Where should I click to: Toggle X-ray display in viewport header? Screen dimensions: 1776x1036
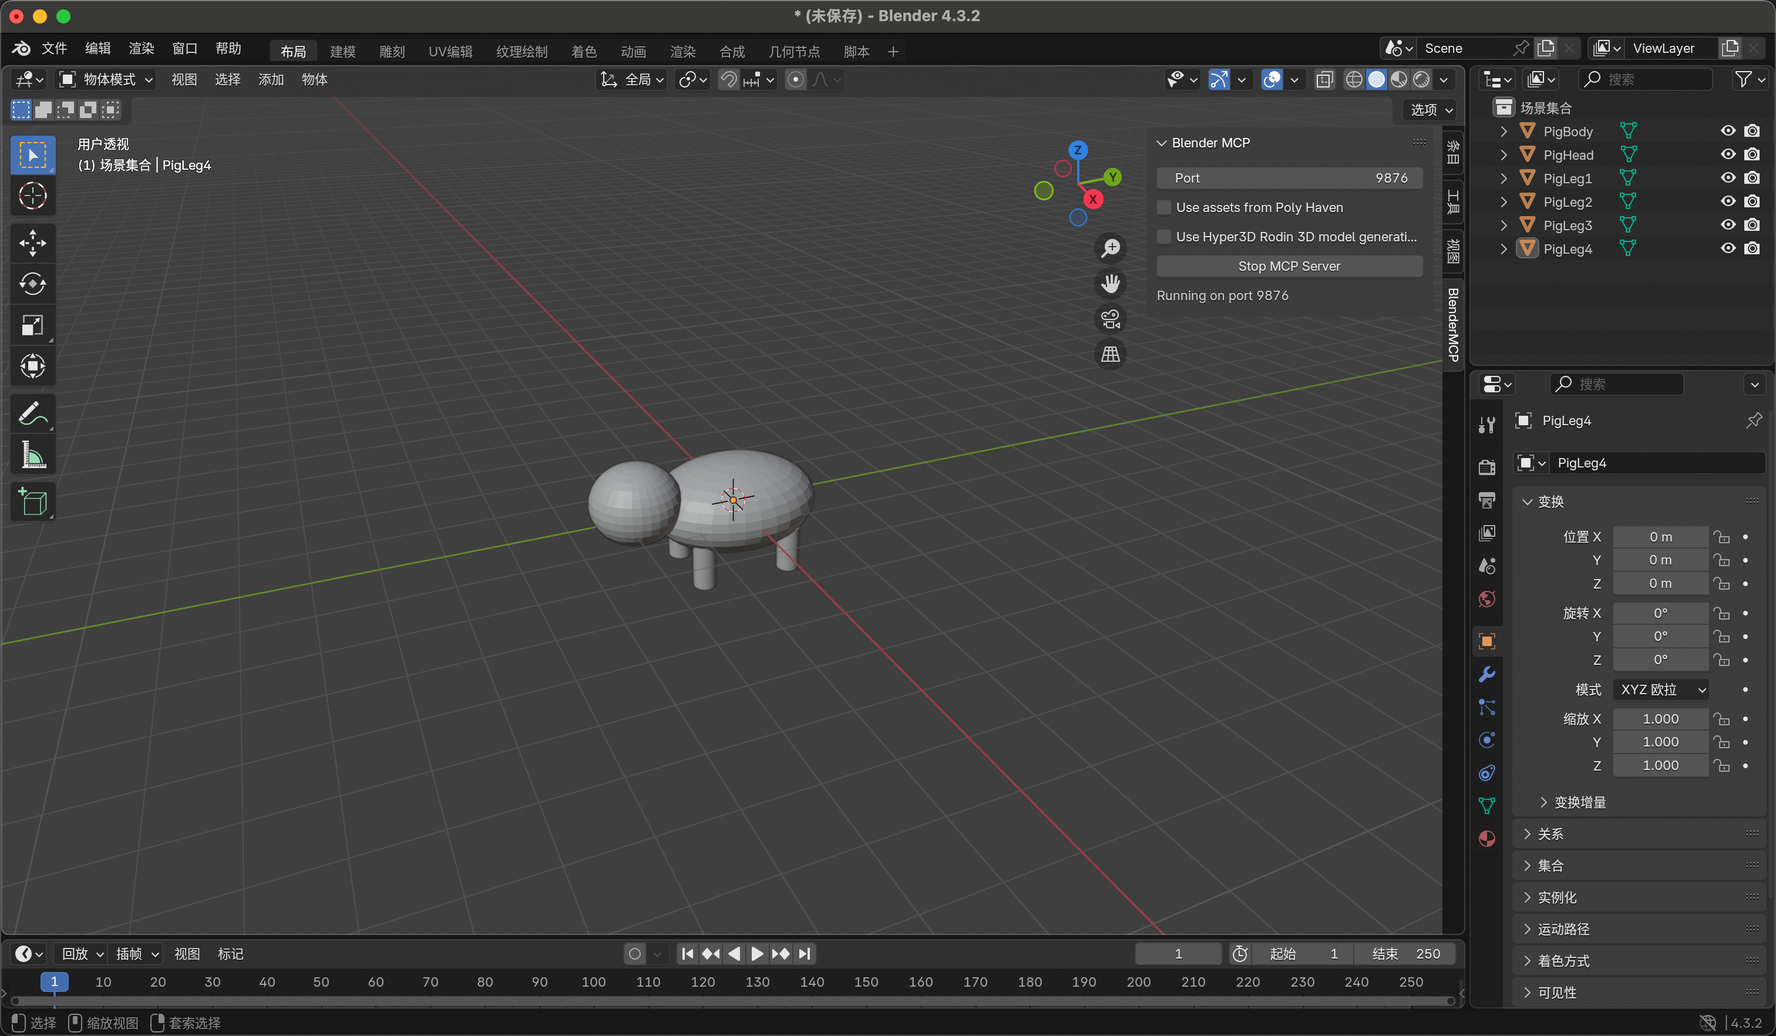point(1325,80)
